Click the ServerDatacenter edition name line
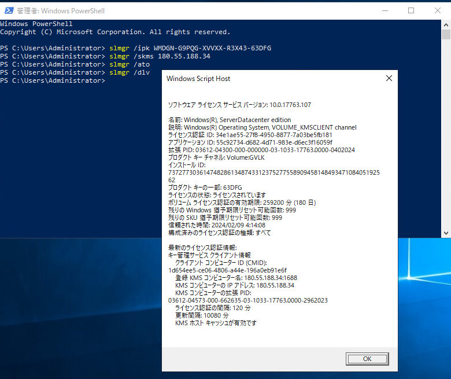This screenshot has height=379, width=451. (x=229, y=120)
